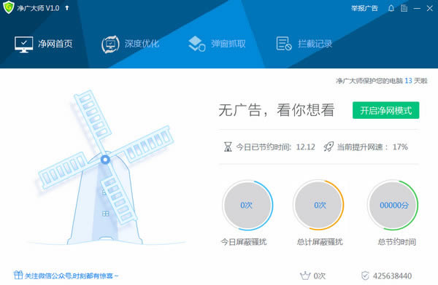Switch to the 净网首页 tab
This screenshot has width=438, height=285.
click(x=44, y=44)
